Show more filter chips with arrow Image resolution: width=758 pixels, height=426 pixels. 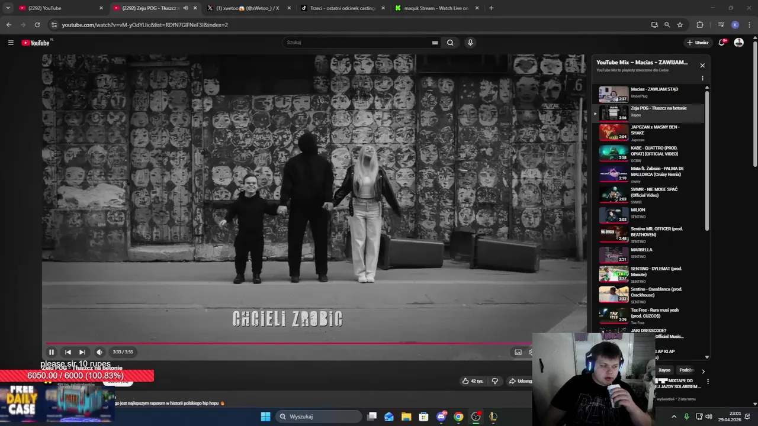point(703,371)
